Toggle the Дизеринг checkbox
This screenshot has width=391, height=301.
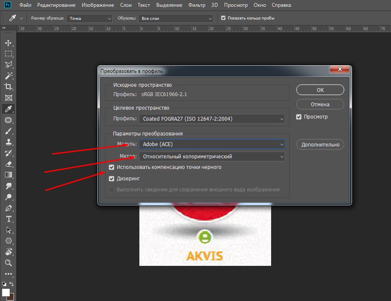tap(111, 179)
